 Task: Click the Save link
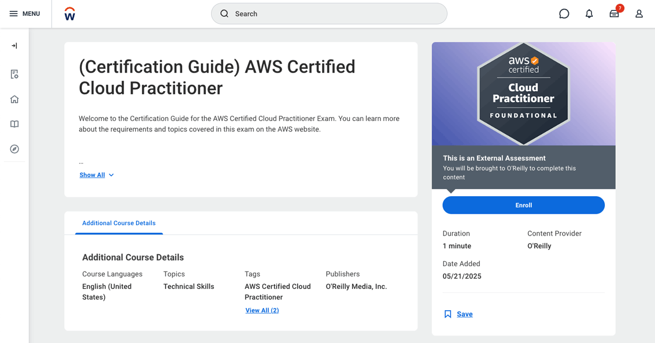click(465, 314)
